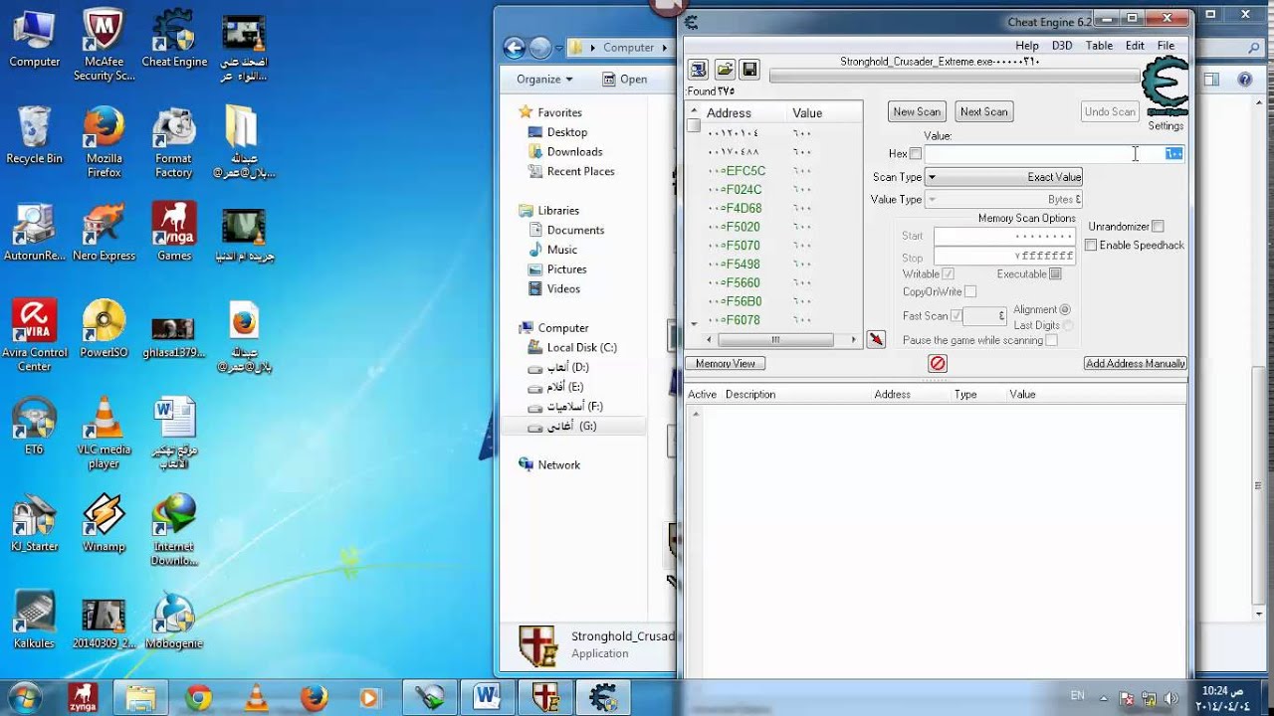
Task: Click the Start address field
Action: point(1004,237)
